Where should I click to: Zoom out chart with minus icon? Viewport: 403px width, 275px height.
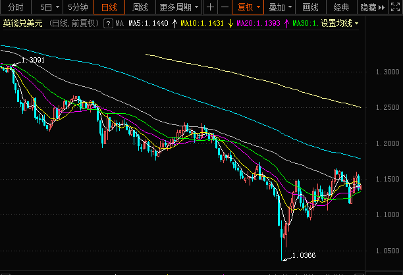point(225,7)
